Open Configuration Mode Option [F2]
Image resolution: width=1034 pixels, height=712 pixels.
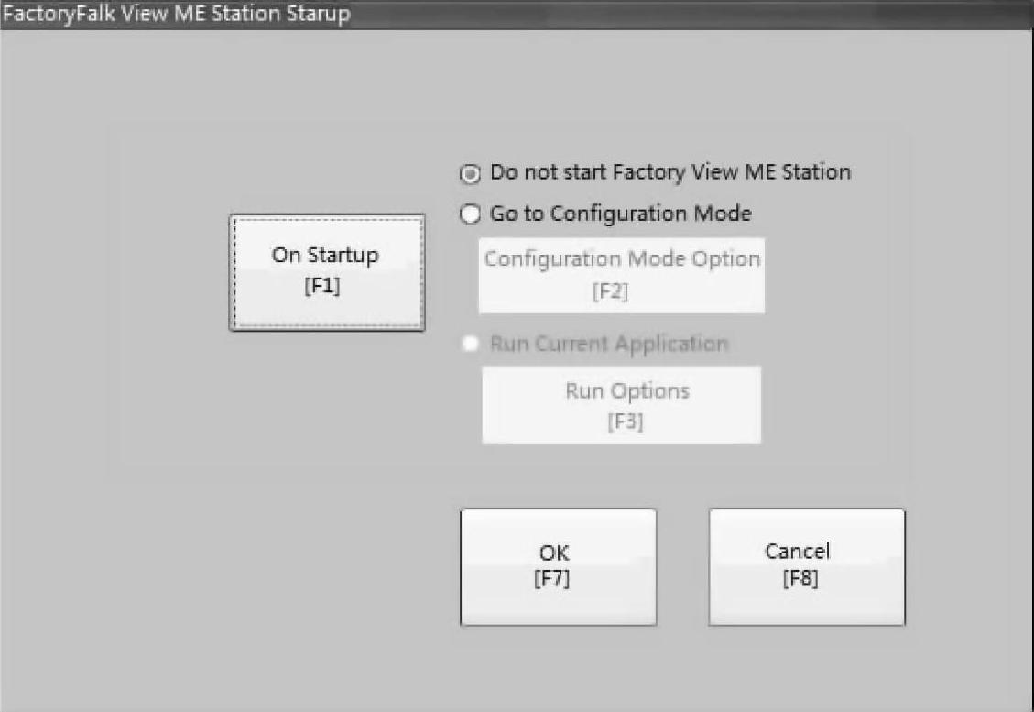(x=622, y=275)
